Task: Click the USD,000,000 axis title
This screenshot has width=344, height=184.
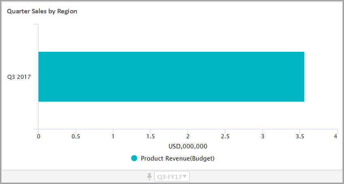Action: pyautogui.click(x=188, y=146)
